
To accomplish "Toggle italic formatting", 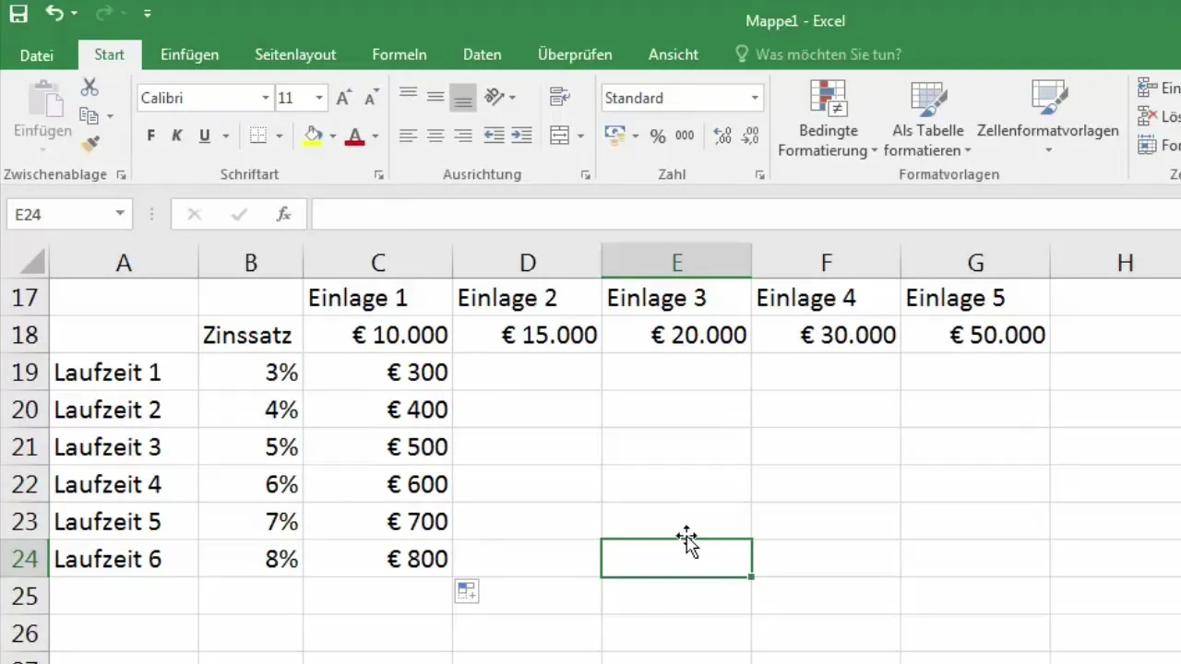I will [x=177, y=136].
